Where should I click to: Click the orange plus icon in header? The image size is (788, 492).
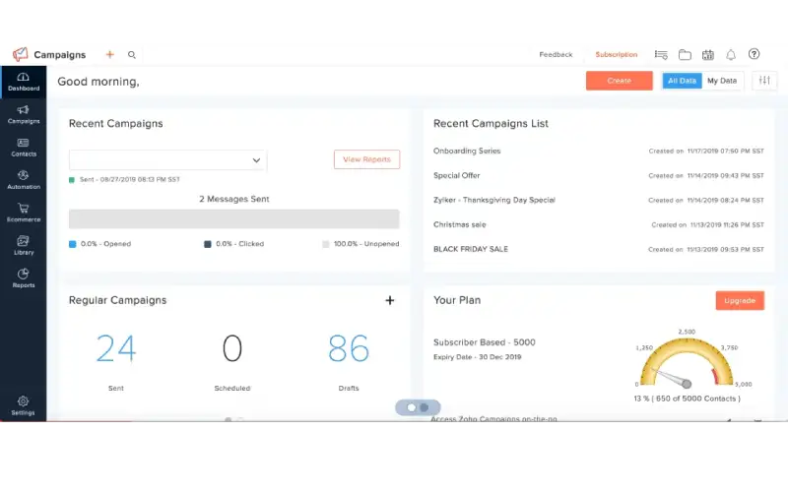pos(110,54)
